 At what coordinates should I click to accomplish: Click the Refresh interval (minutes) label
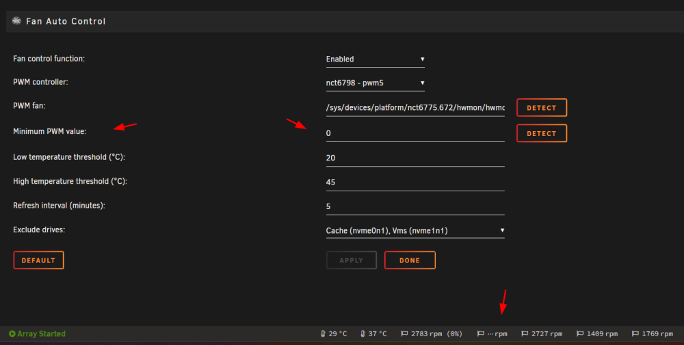59,206
